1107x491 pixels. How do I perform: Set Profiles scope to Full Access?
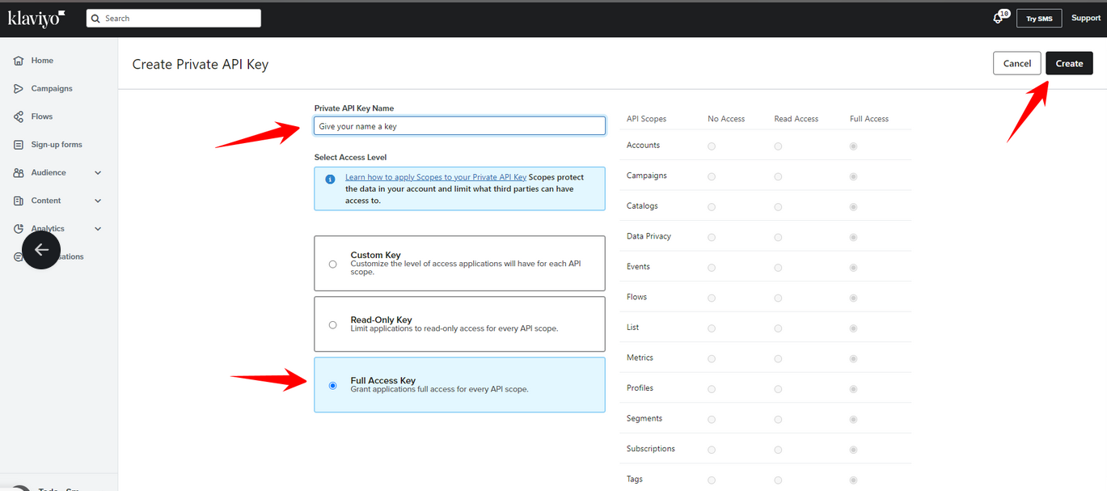pyautogui.click(x=854, y=389)
